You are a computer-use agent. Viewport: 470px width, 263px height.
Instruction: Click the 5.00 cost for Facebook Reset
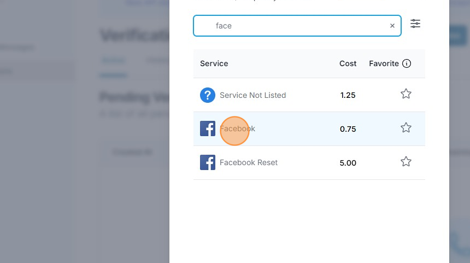click(x=348, y=163)
